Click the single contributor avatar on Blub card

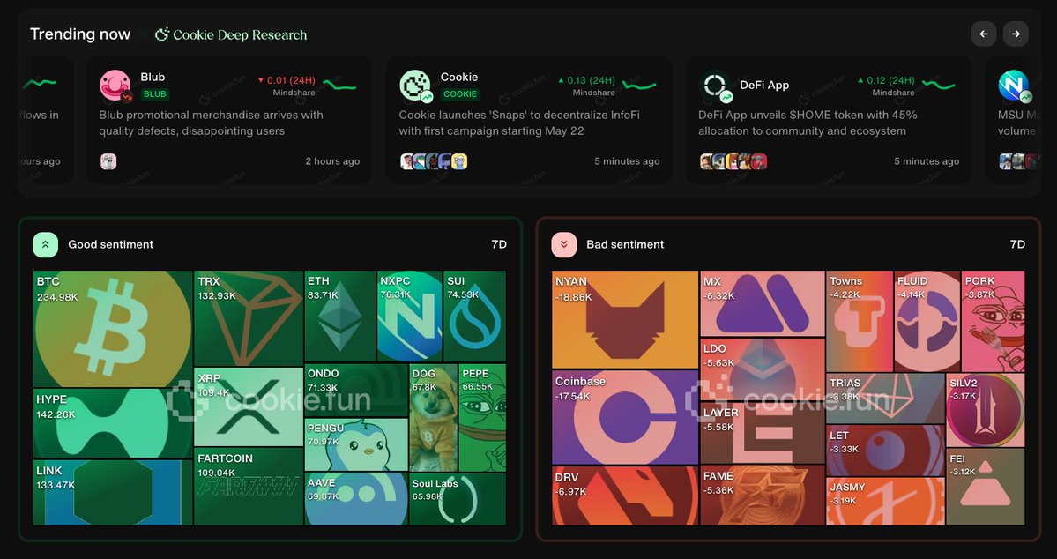108,161
